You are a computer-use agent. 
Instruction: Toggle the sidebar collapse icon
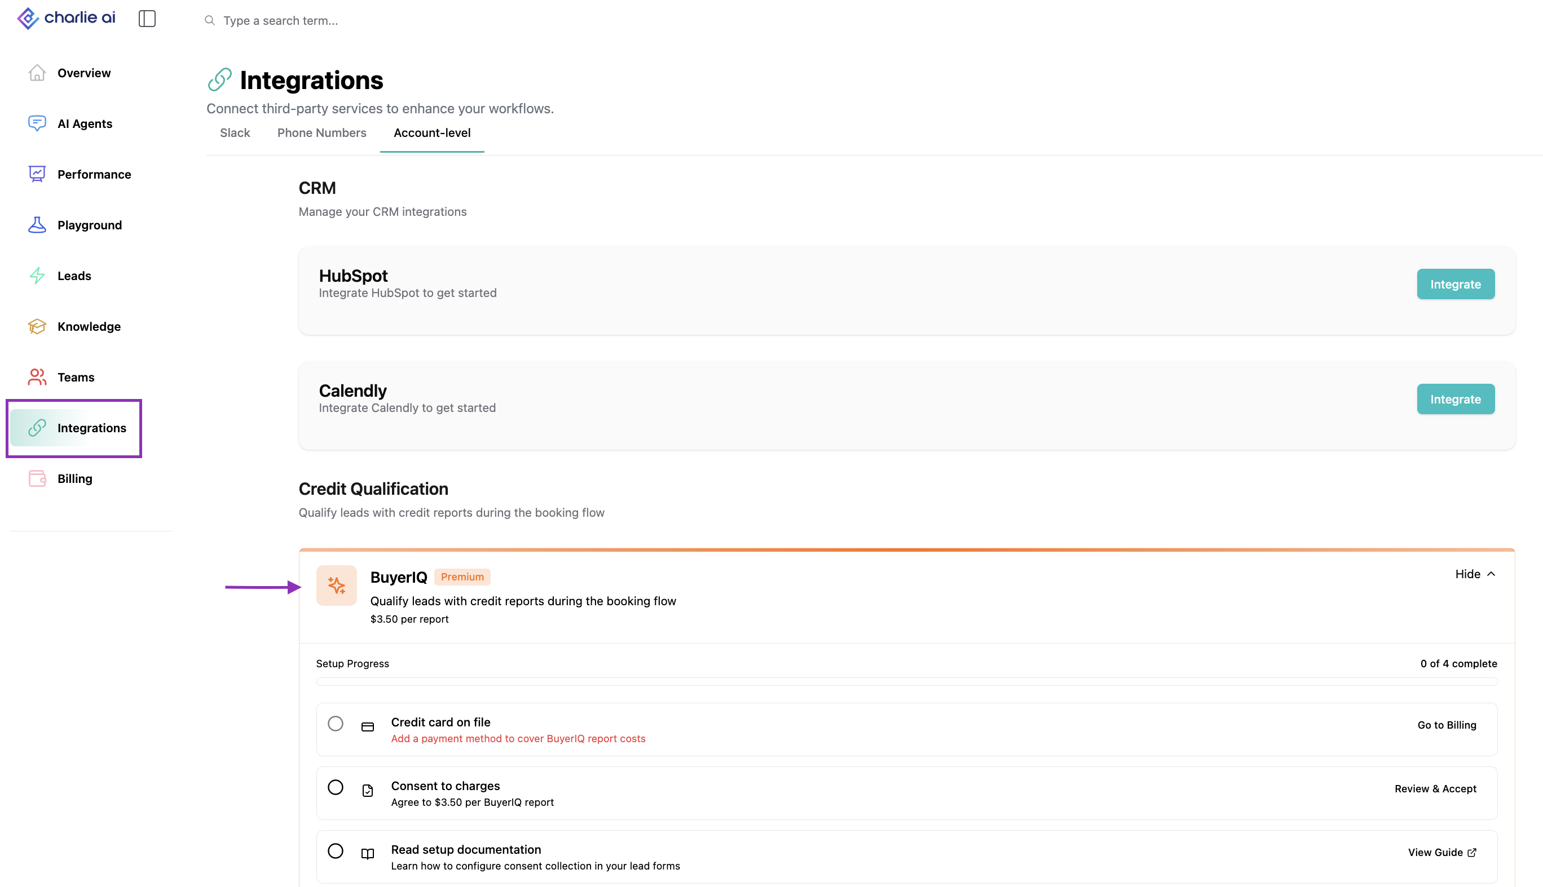pyautogui.click(x=147, y=19)
